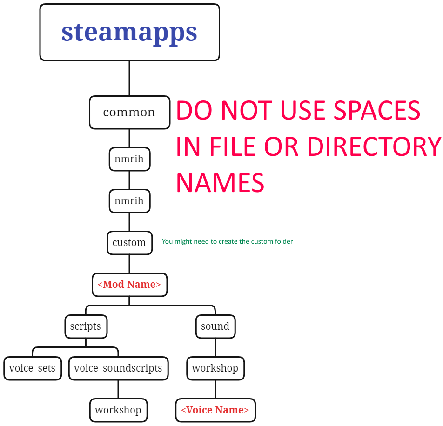The image size is (443, 426).
Task: Select workshop node under sound
Action: coord(215,368)
